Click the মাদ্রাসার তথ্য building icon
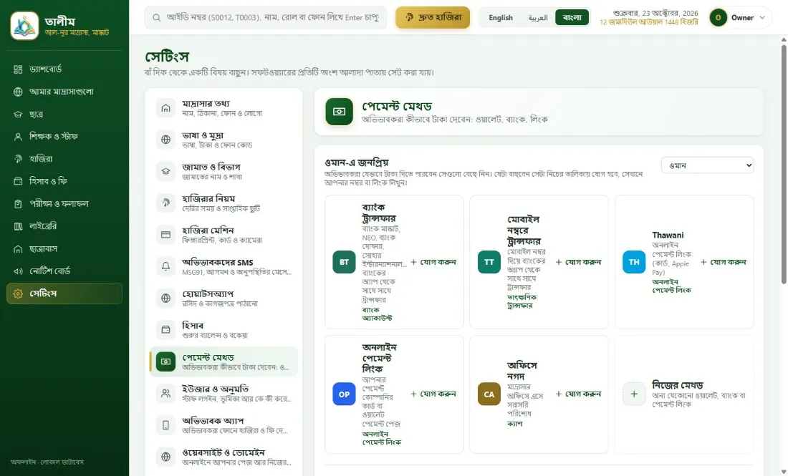 coord(166,108)
